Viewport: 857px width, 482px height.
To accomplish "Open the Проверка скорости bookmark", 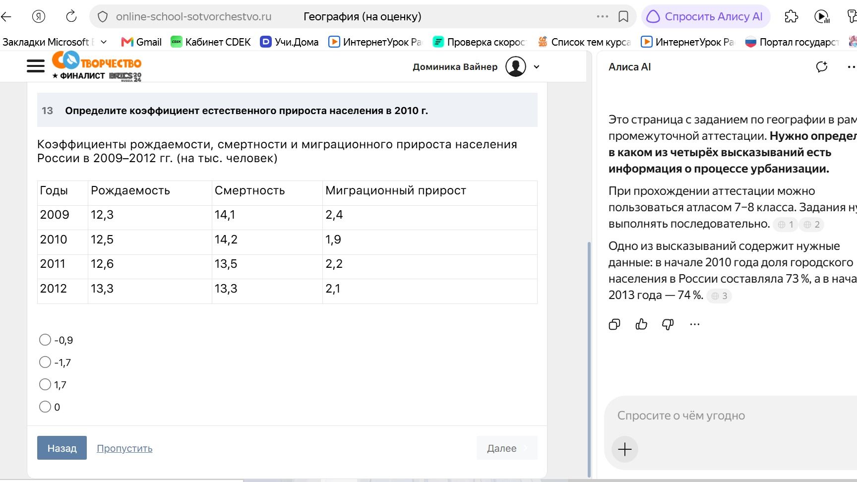I will (479, 42).
